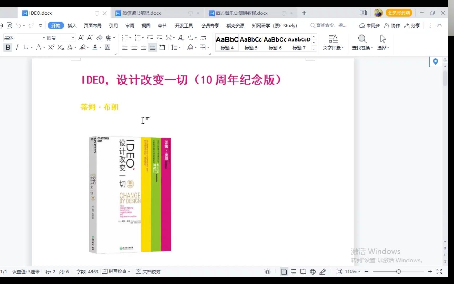The image size is (454, 284).
Task: Click the 分享 share button
Action: [x=412, y=26]
